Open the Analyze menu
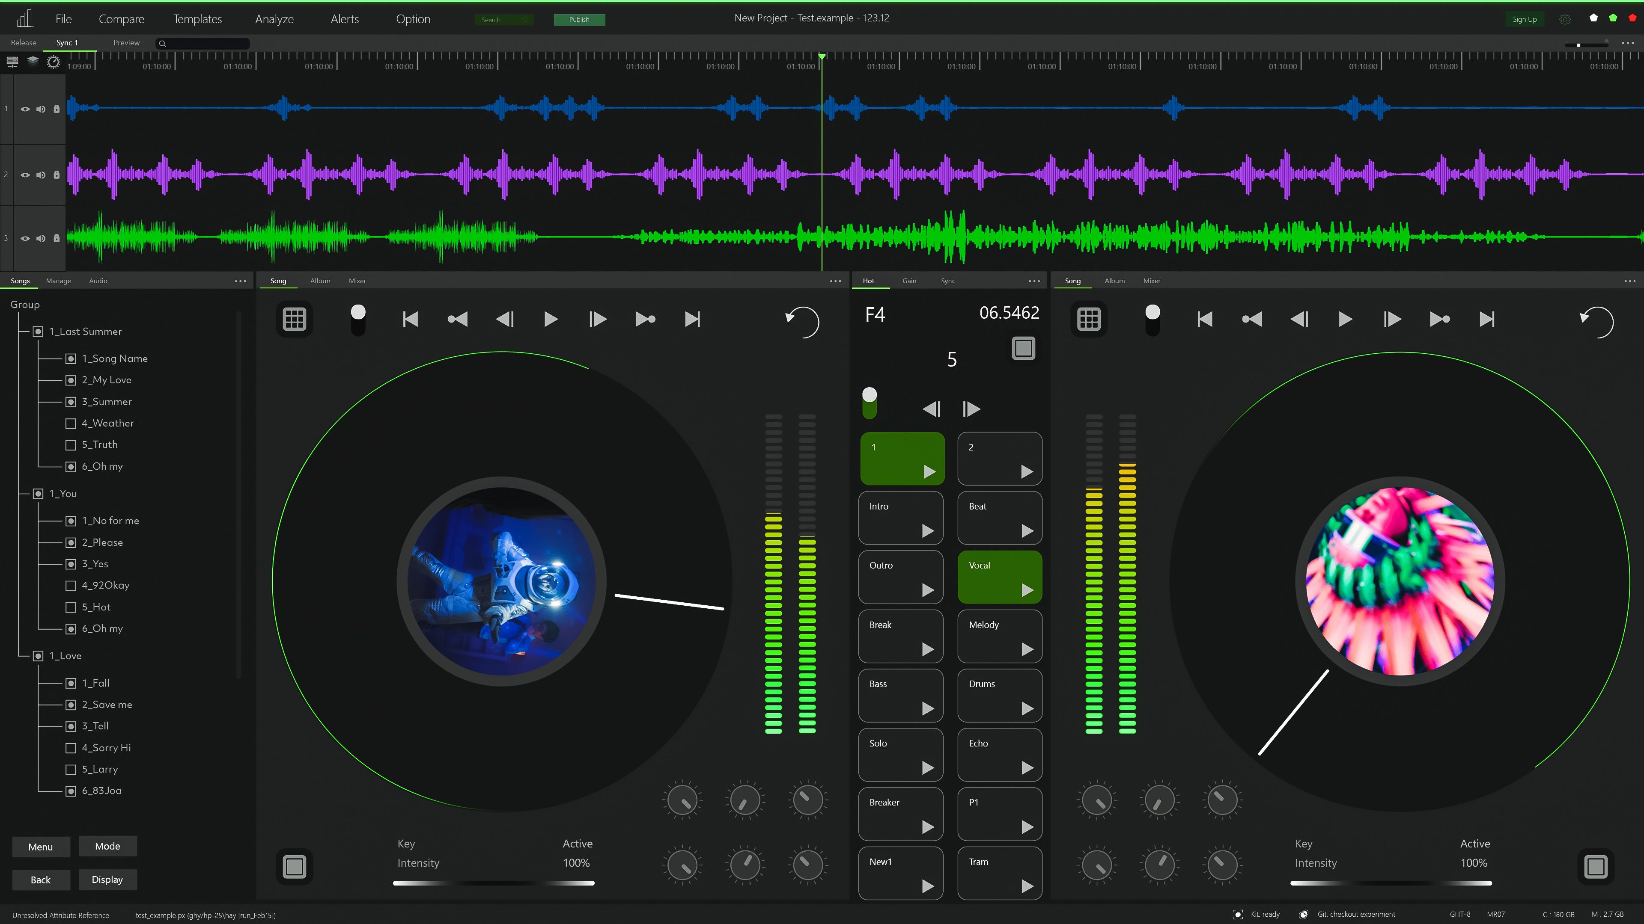Screen dimensions: 1644x924 pyautogui.click(x=274, y=18)
